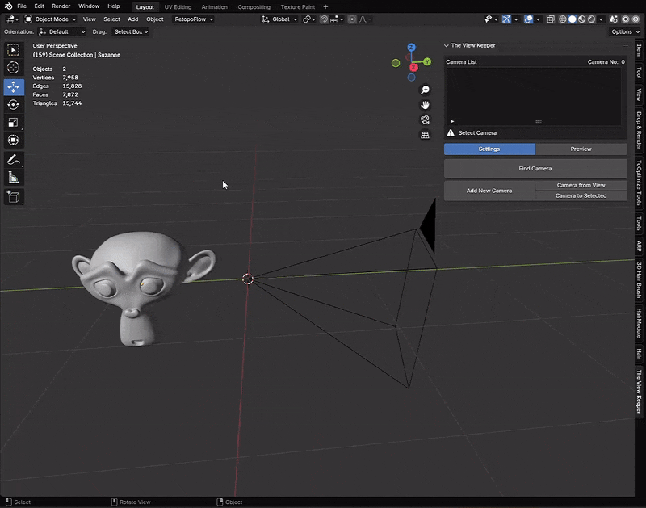Switch to Material Preview shading
The height and width of the screenshot is (508, 646).
581,19
